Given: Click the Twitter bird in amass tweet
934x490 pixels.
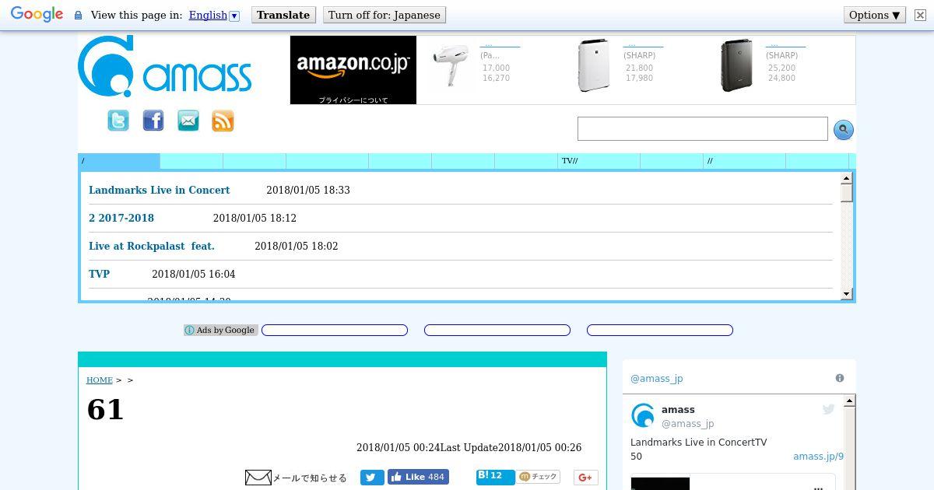Looking at the screenshot, I should point(828,409).
